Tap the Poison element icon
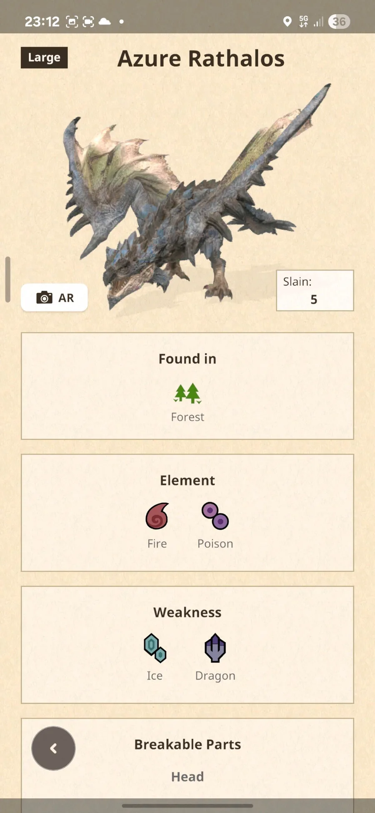375x813 pixels. click(215, 516)
